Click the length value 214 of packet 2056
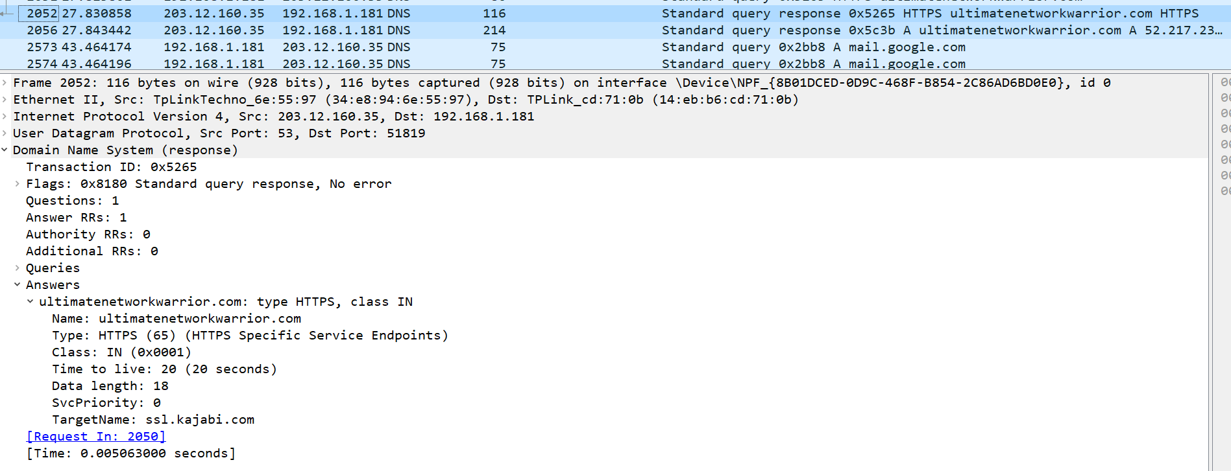 coord(494,30)
